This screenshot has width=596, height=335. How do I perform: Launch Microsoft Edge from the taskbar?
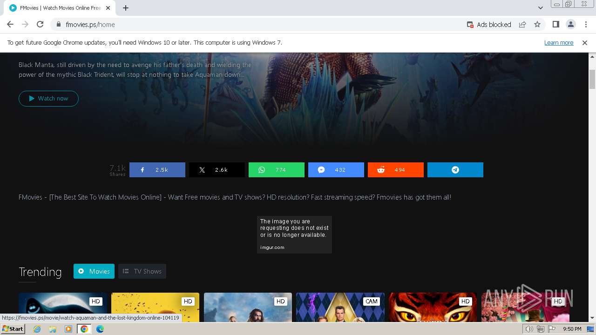pyautogui.click(x=100, y=329)
